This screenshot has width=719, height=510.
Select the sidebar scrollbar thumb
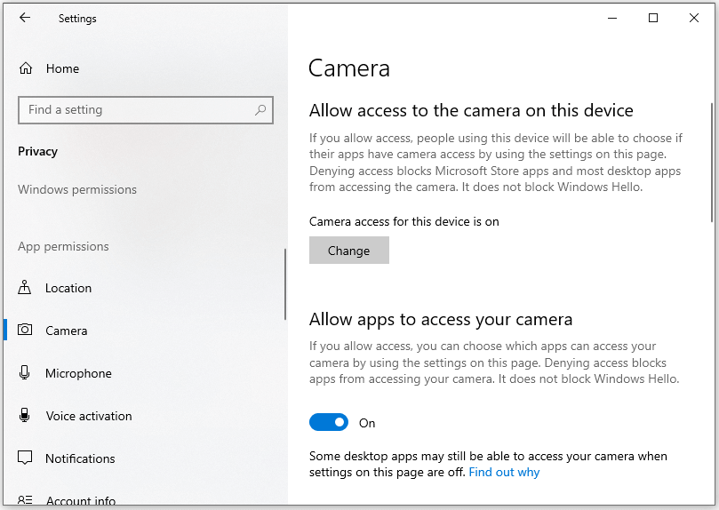tap(285, 284)
